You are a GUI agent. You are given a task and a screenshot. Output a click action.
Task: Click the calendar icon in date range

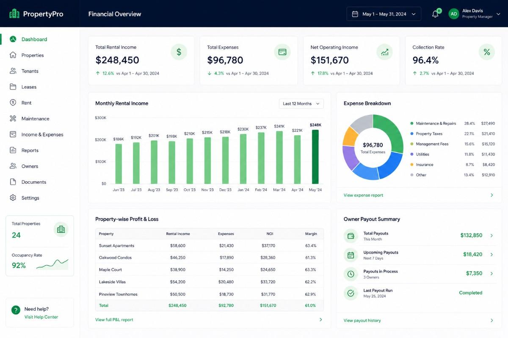(355, 14)
